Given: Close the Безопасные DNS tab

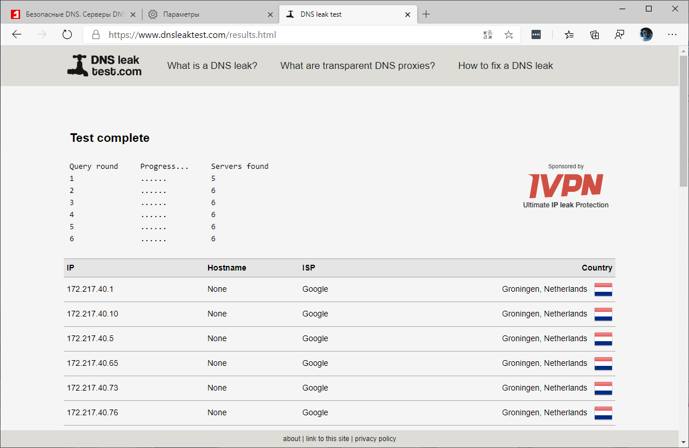Looking at the screenshot, I should pos(133,14).
